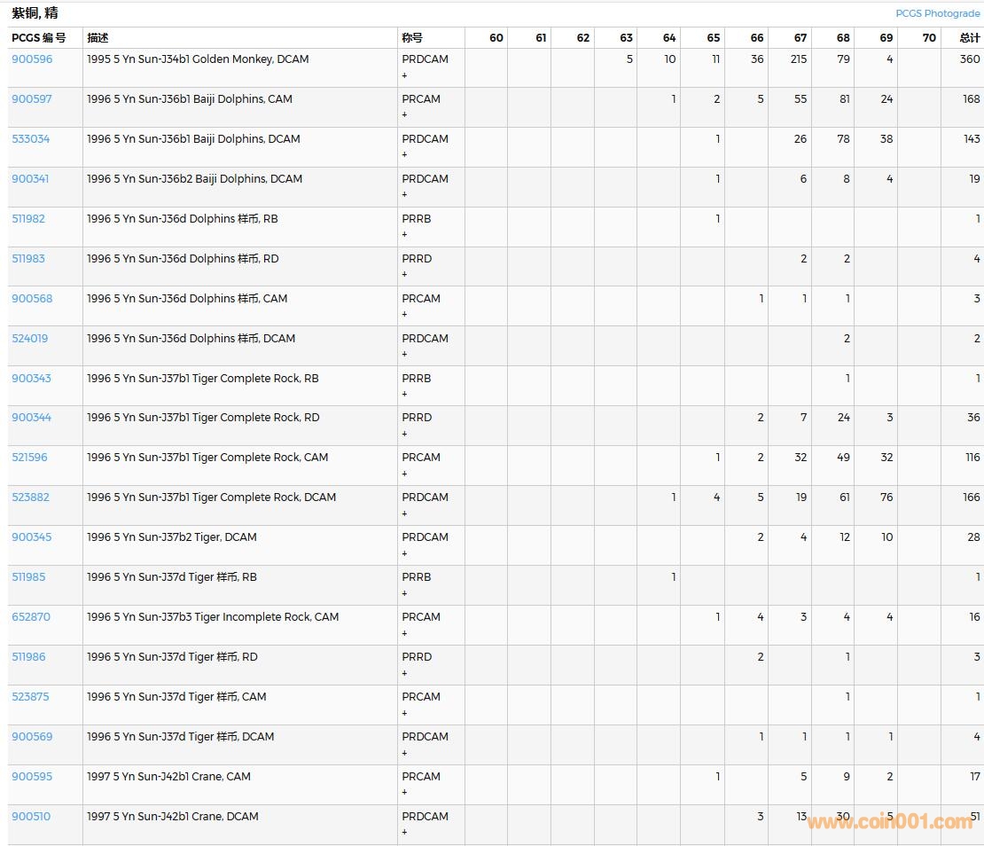Expand plus sign for 900595 Crane CAM row
Image resolution: width=984 pixels, height=846 pixels.
tap(405, 793)
